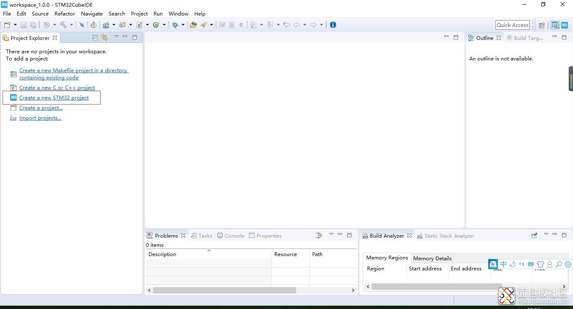Sort by the Description column header
Image resolution: width=573 pixels, height=309 pixels.
[x=208, y=254]
